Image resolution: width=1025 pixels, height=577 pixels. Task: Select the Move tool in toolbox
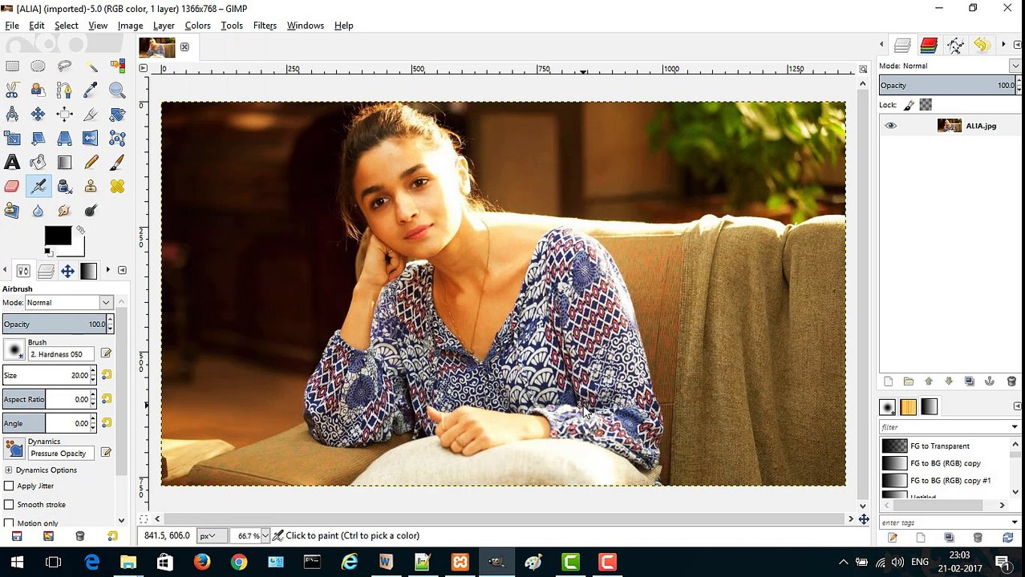[x=38, y=115]
